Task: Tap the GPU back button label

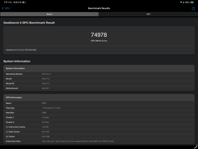Action: pos(7,8)
